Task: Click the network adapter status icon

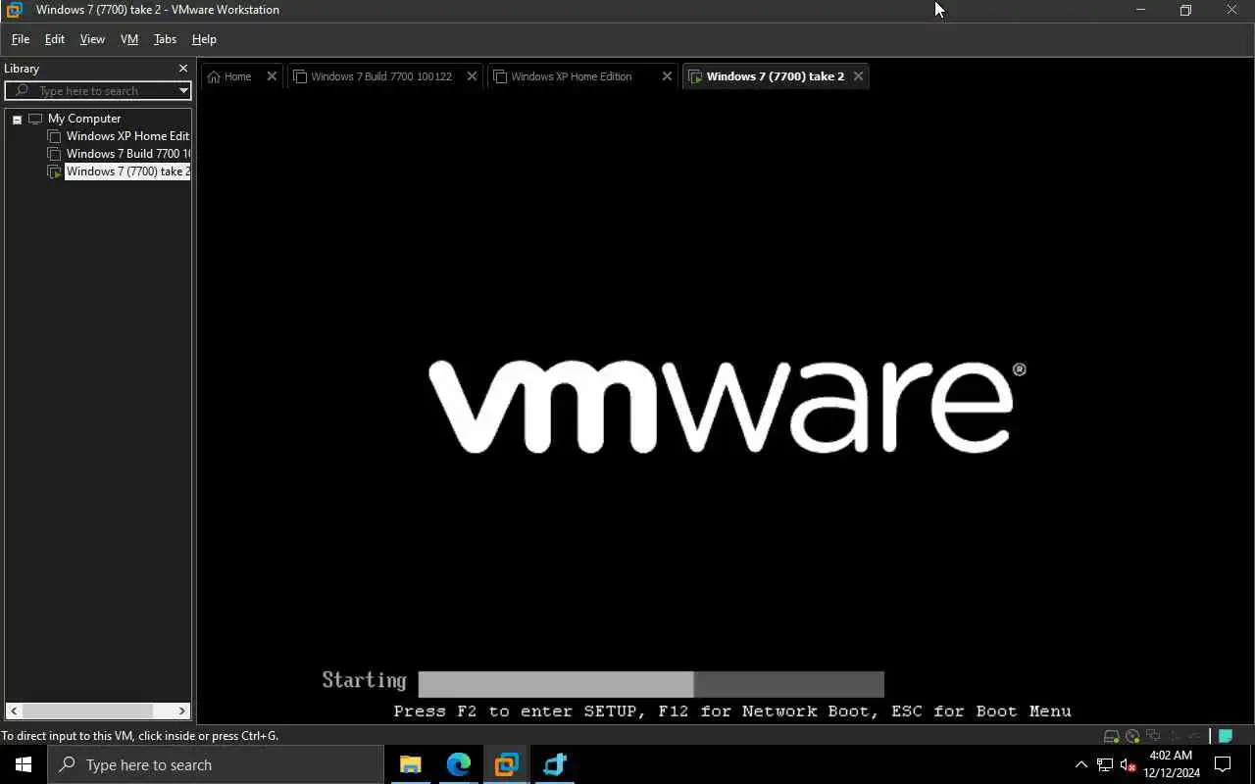Action: (x=1153, y=736)
